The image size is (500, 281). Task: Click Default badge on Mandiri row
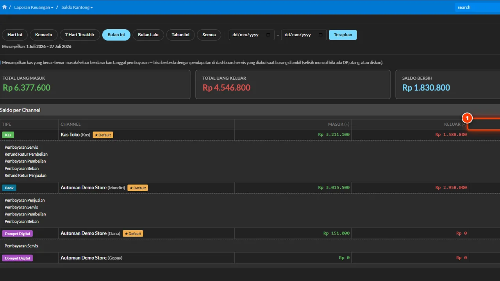137,188
